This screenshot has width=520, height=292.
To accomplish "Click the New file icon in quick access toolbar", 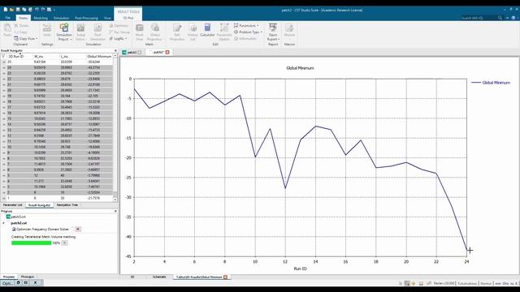I will tap(6, 9).
